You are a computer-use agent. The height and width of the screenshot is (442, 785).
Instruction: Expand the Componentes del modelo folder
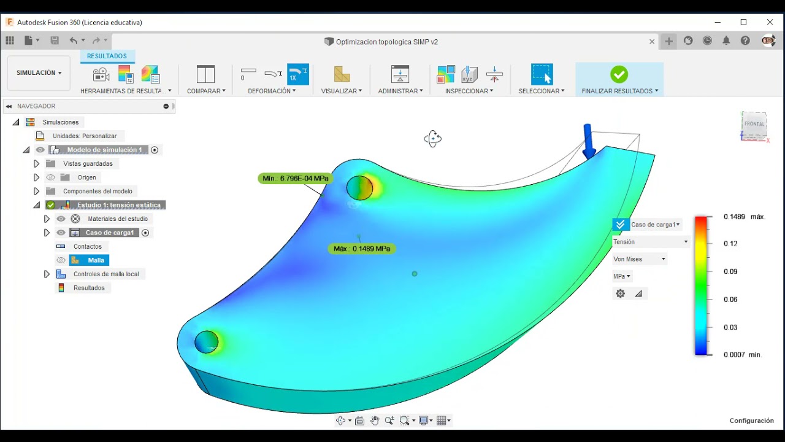pyautogui.click(x=36, y=191)
